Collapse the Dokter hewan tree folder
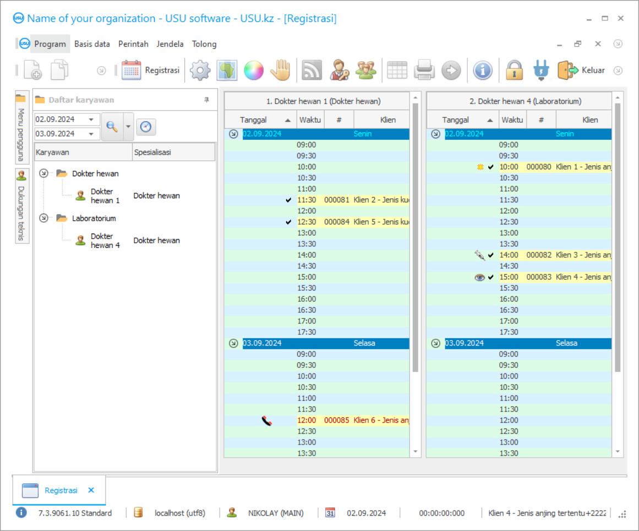 [x=43, y=174]
